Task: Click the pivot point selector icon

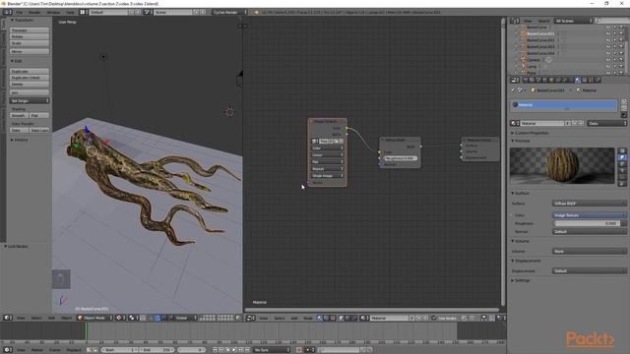Action: (133, 318)
